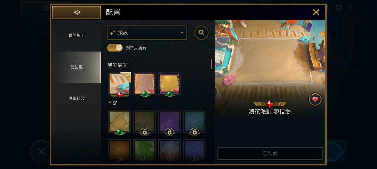Toggle heart on golden arena thumbnail
This screenshot has height=169, width=377.
click(177, 91)
